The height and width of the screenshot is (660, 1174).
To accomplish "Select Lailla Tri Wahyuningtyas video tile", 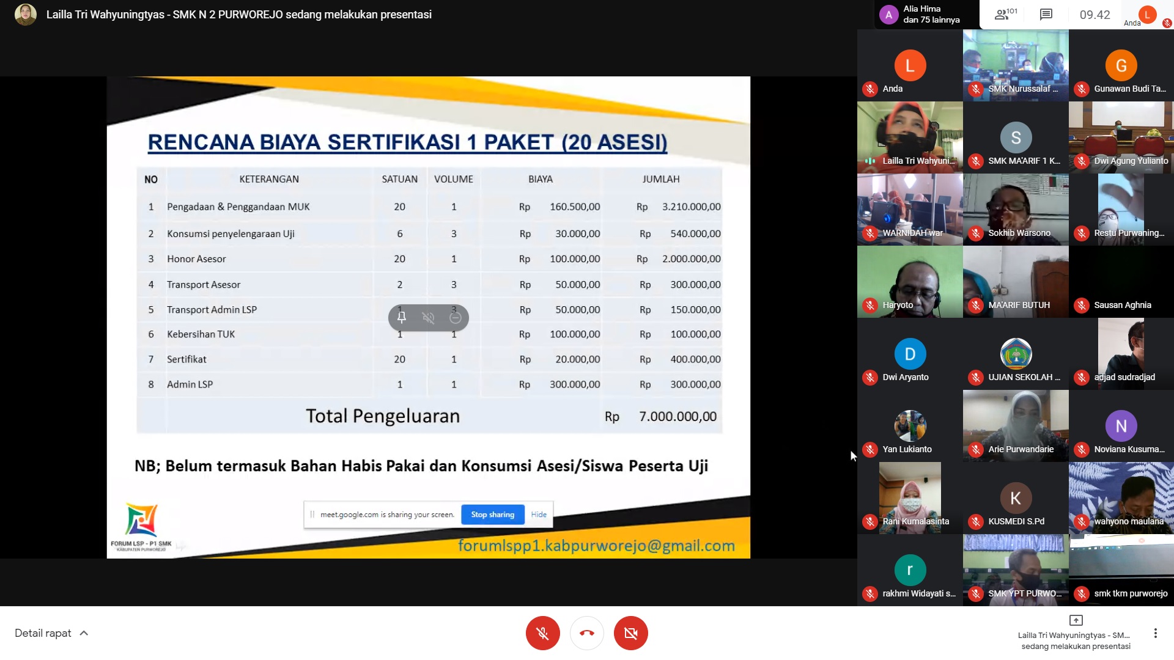I will [x=910, y=137].
